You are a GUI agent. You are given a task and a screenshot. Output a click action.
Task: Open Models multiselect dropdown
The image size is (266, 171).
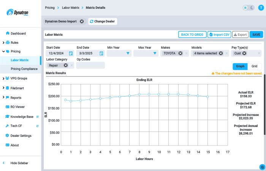(210, 53)
